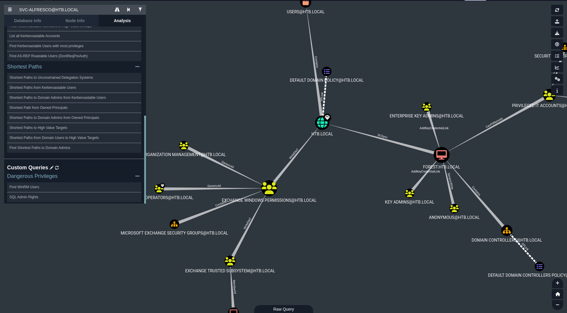567x313 pixels.
Task: Click the pencil icon beside Custom Queries
Action: point(52,168)
